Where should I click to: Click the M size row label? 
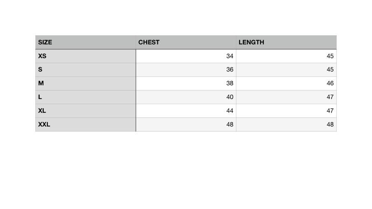[85, 83]
